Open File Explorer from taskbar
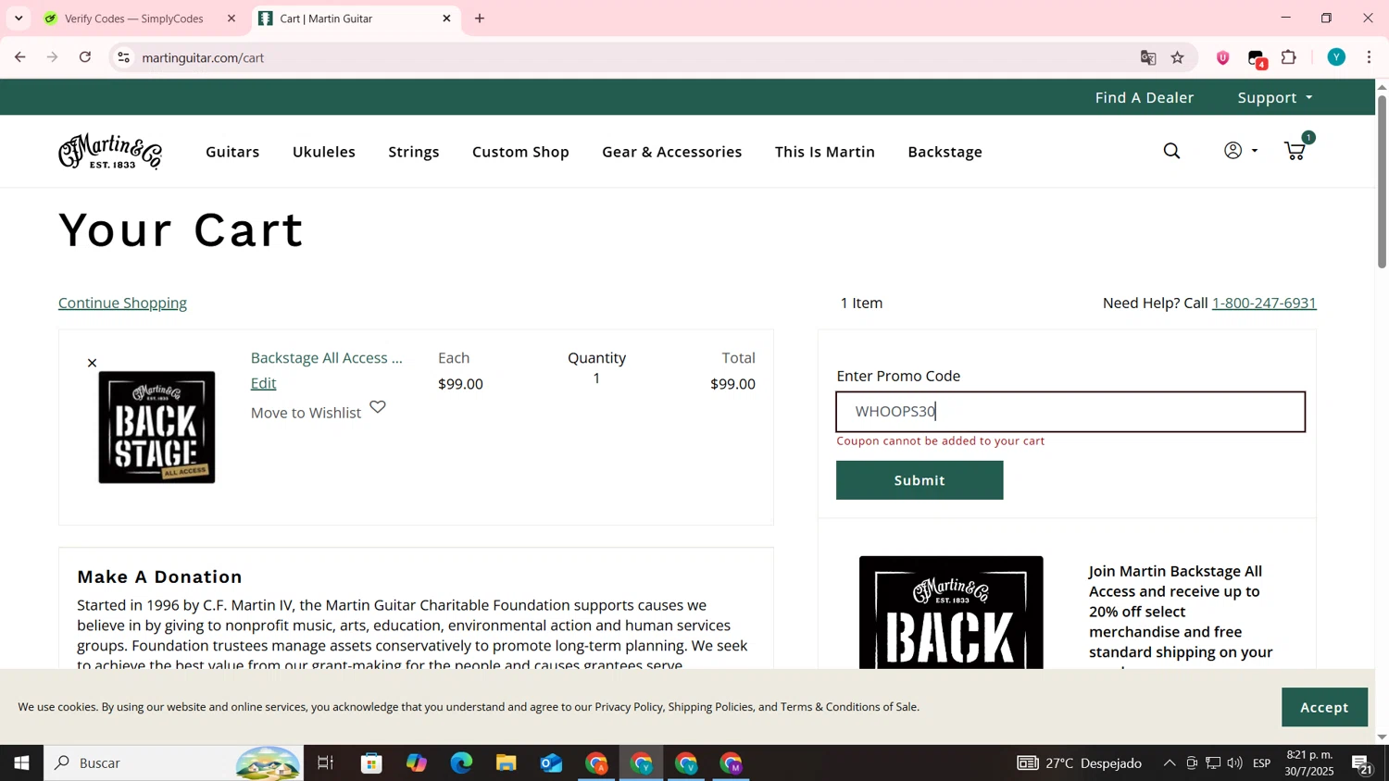Screen dimensions: 1389x781 506,763
